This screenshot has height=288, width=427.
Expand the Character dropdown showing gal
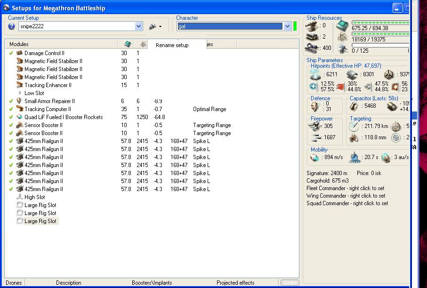(287, 26)
